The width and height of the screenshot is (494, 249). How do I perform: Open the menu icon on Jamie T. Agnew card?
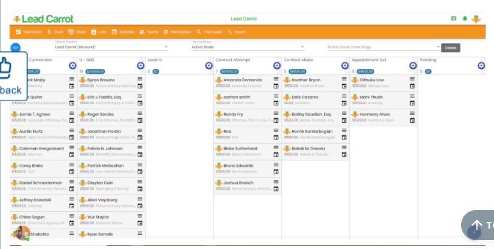[71, 113]
